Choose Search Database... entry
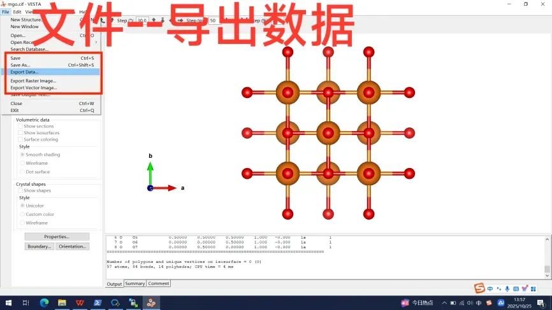Screen dimensions: 552x310 [51, 49]
